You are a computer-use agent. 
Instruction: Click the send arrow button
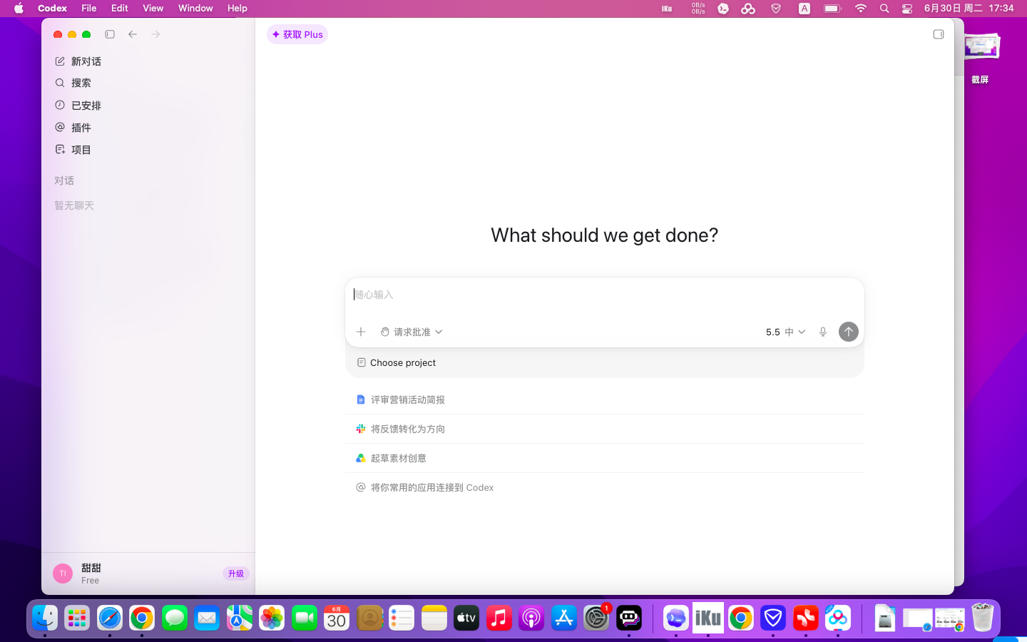[x=849, y=332]
